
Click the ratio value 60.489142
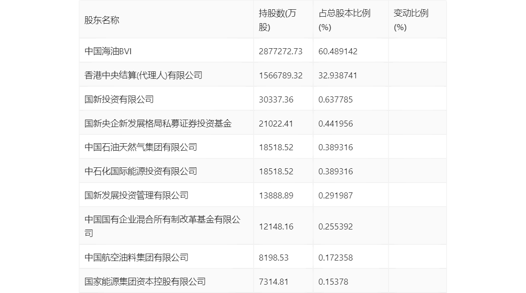point(338,51)
